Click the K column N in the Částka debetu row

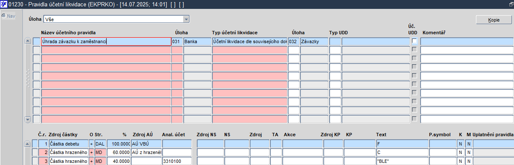461,144
